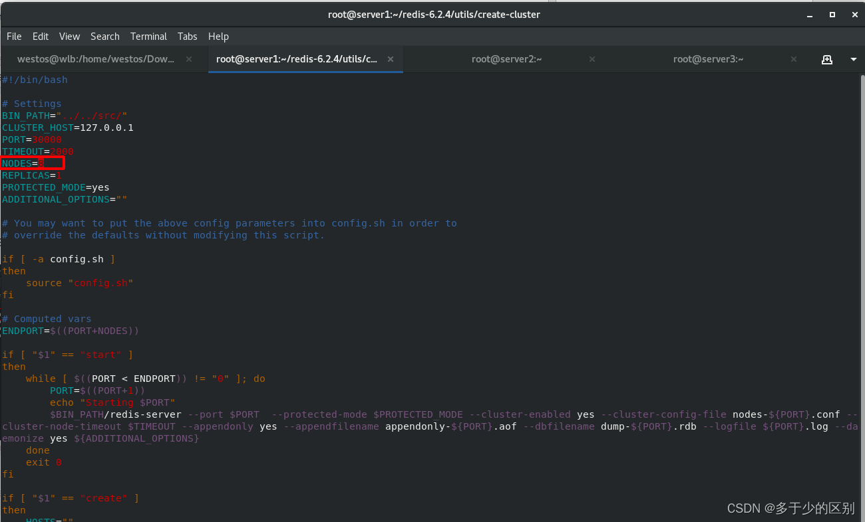Image resolution: width=865 pixels, height=522 pixels.
Task: Open the Edit menu
Action: click(41, 37)
